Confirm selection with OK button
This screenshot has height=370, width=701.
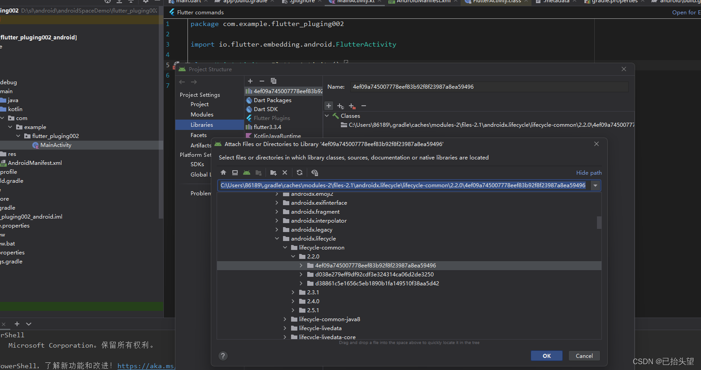[547, 356]
